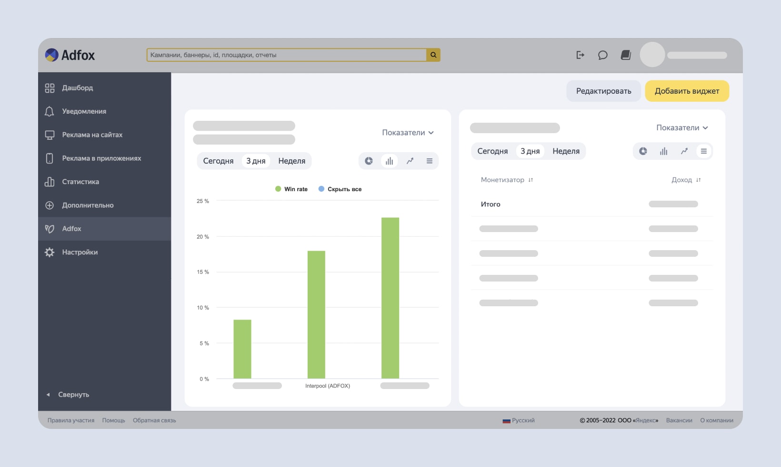781x467 pixels.
Task: Click the search magnifier button
Action: coord(433,55)
